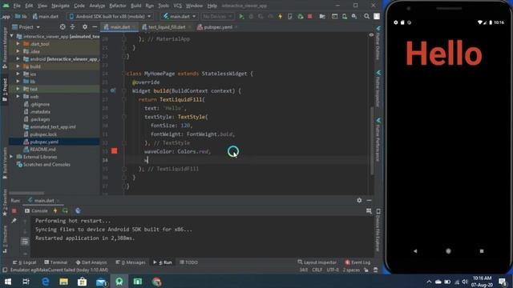Open Microsoft Edge from taskbar
Viewport: 513px width, 288px height.
click(46, 282)
